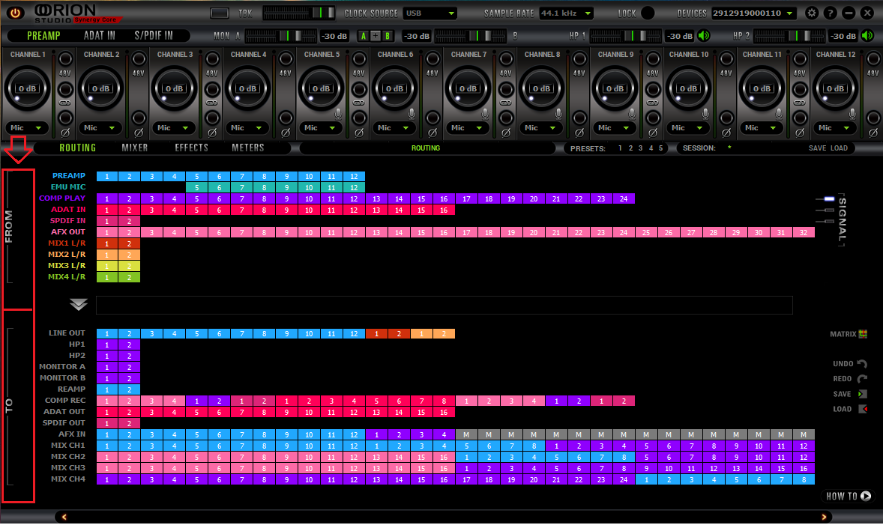Image resolution: width=883 pixels, height=525 pixels.
Task: Play the HOW TO tutorial icon
Action: 866,496
